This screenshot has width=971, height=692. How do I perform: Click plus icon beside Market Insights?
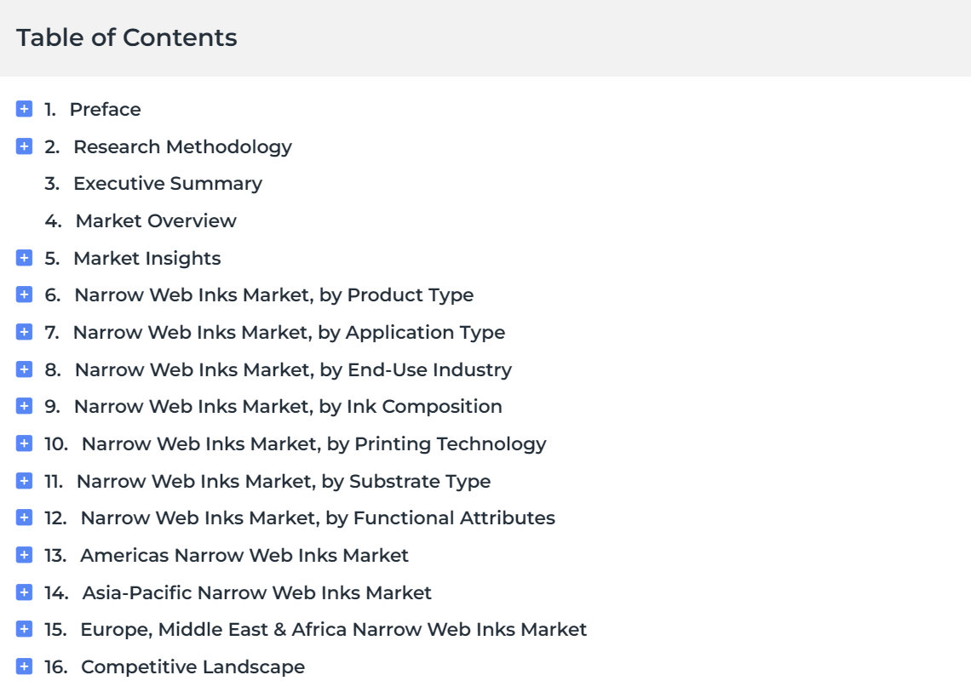pos(24,258)
